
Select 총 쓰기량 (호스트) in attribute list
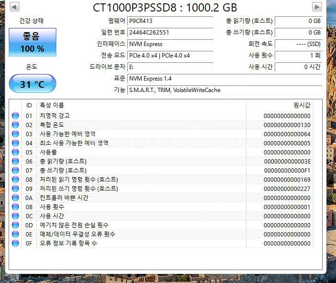coord(63,170)
